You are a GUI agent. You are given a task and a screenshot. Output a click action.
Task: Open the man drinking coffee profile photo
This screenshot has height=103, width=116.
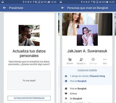click(29, 35)
